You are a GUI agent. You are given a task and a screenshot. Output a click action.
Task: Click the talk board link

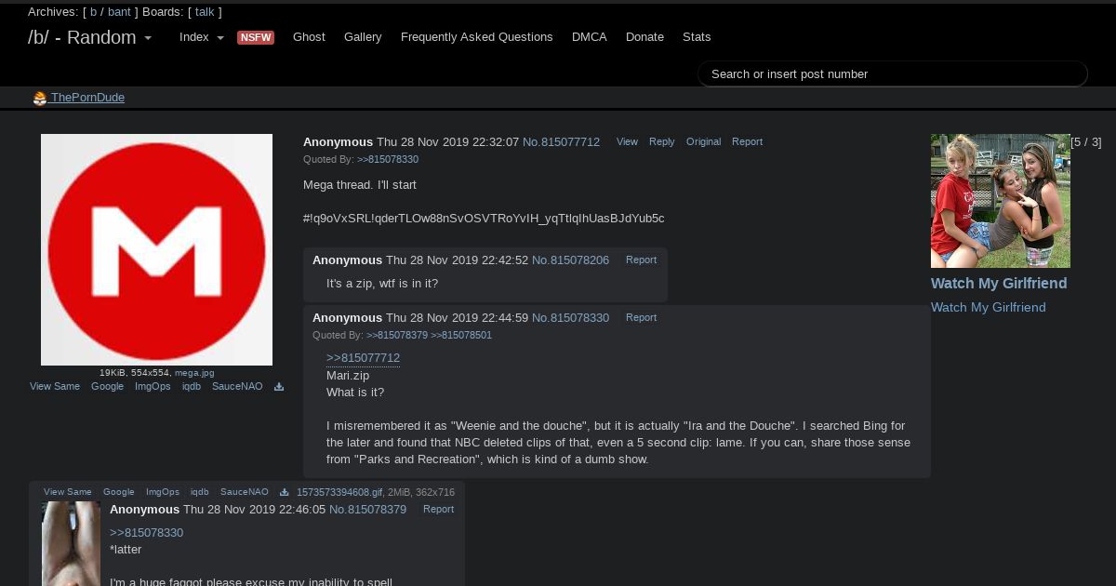(x=205, y=12)
